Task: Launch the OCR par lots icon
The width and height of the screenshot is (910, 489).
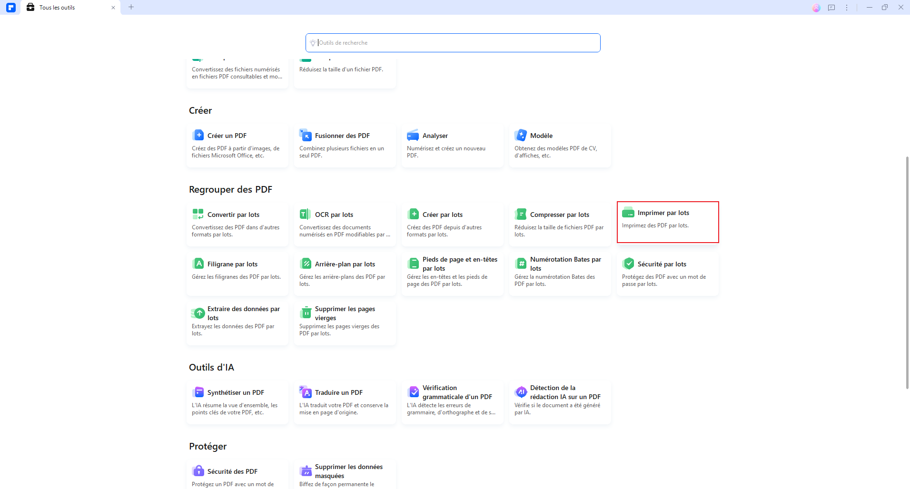Action: (x=306, y=214)
